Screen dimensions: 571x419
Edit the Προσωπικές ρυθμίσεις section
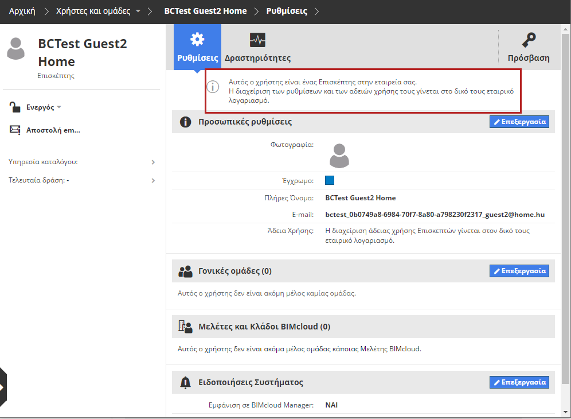519,122
